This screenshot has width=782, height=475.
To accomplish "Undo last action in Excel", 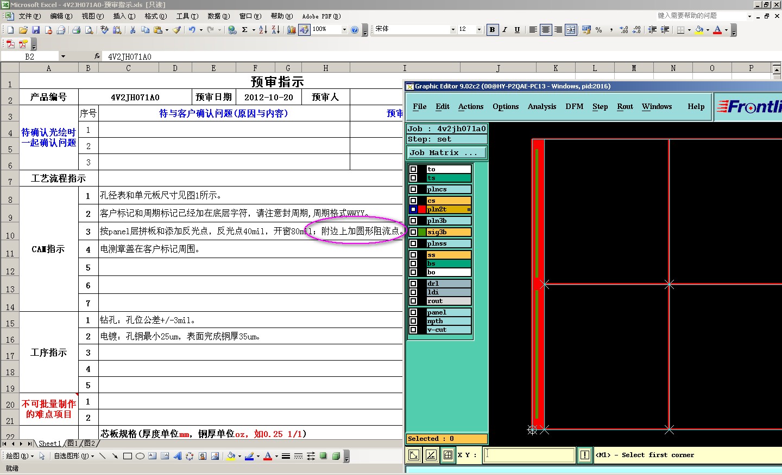I will (192, 30).
